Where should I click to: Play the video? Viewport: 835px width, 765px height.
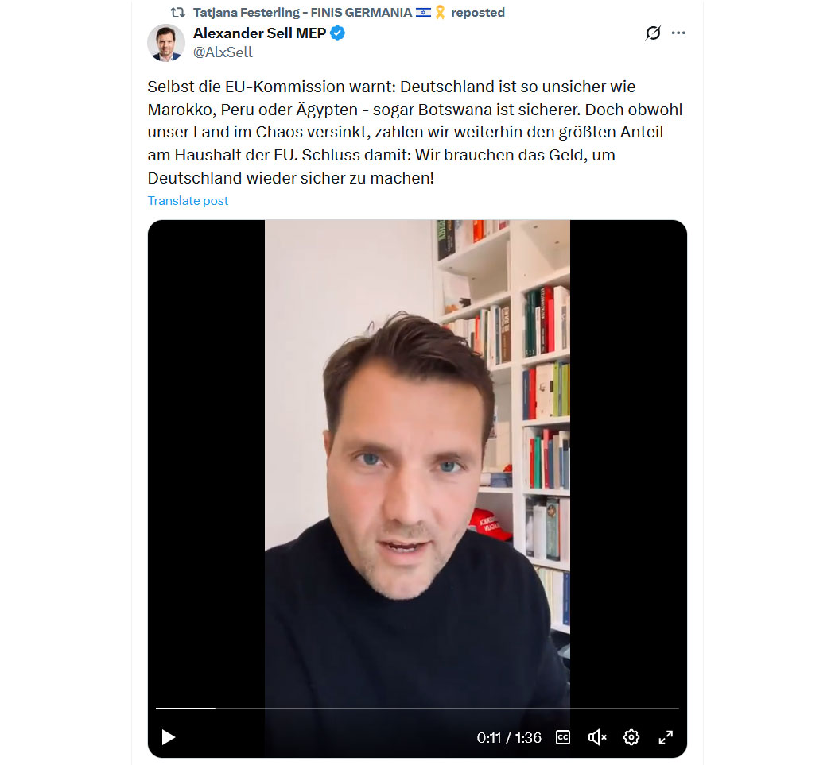(x=169, y=737)
